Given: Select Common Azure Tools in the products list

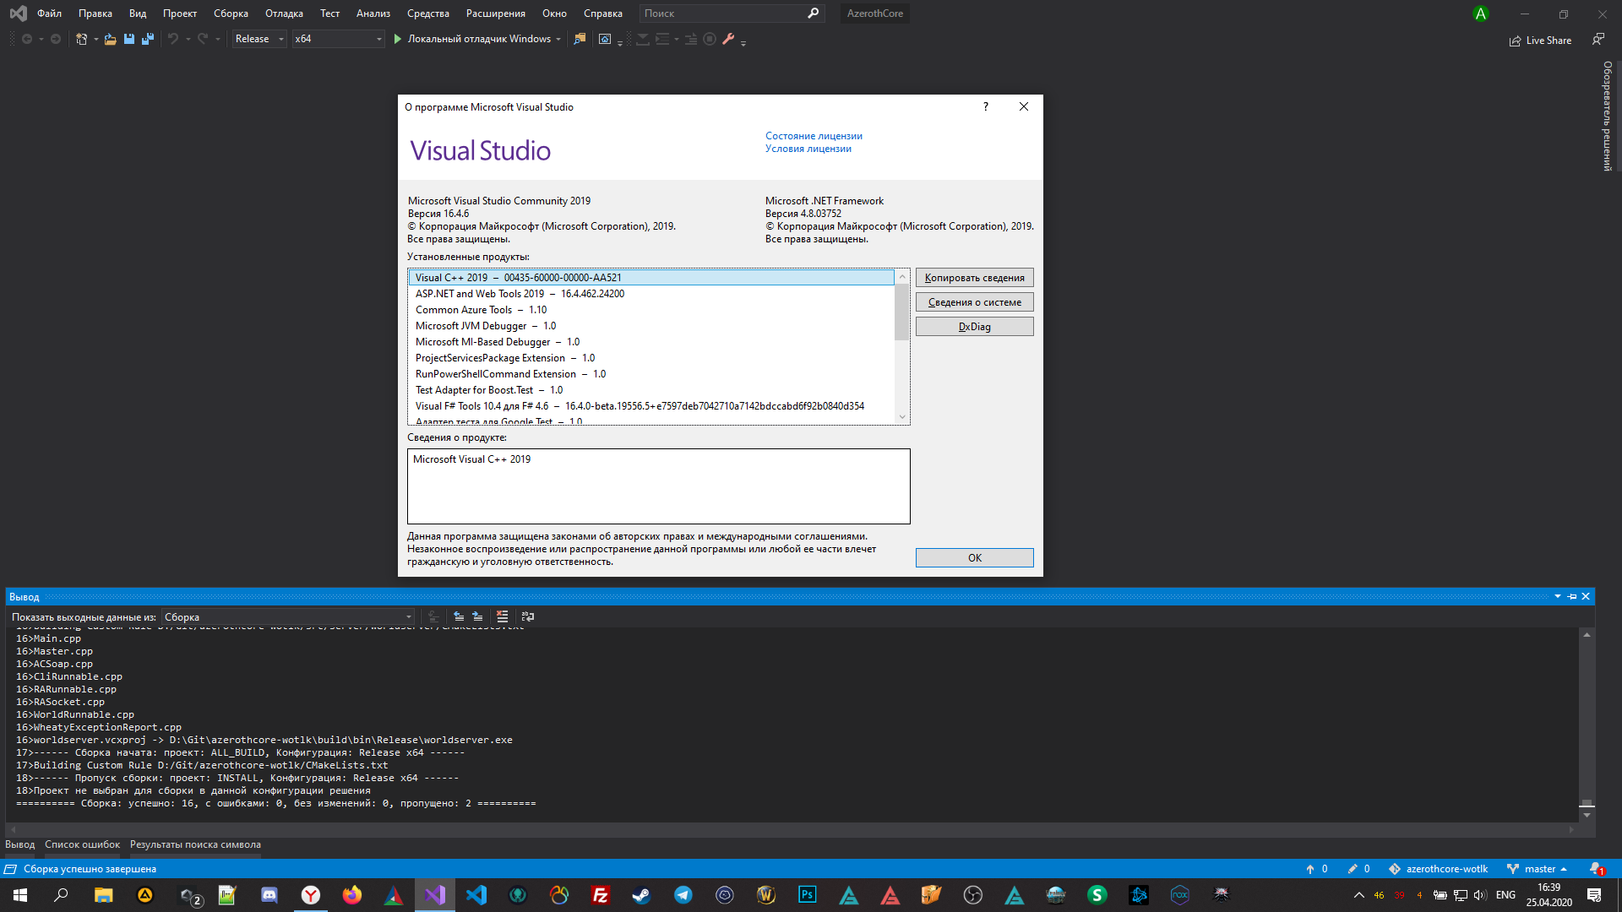Looking at the screenshot, I should 650,310.
